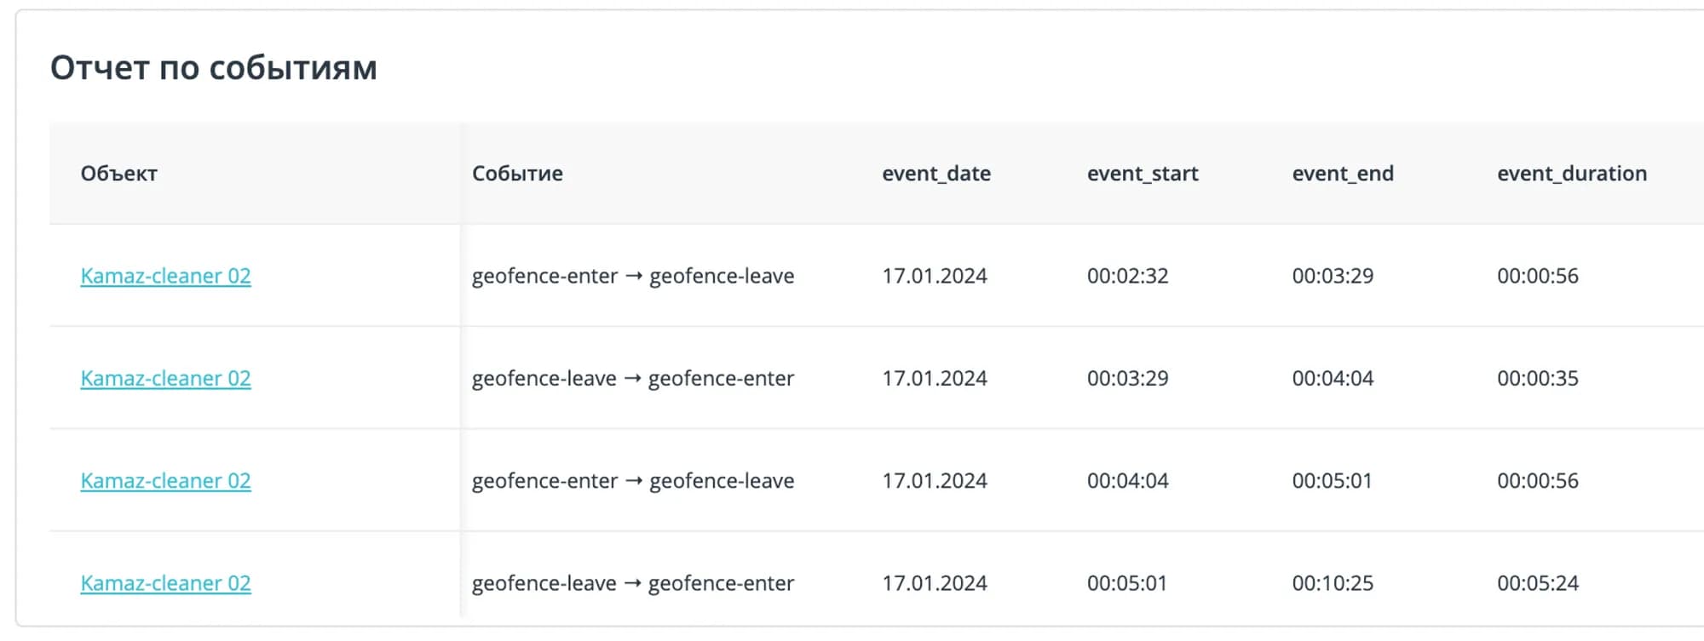Click the 00:02:32 event_start cell
The image size is (1704, 641).
(x=1127, y=276)
